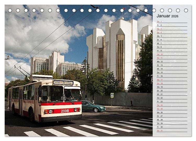The image size is (196, 141).
Task: Click the calendar row 'Fr 16'
Action: coord(172,76)
